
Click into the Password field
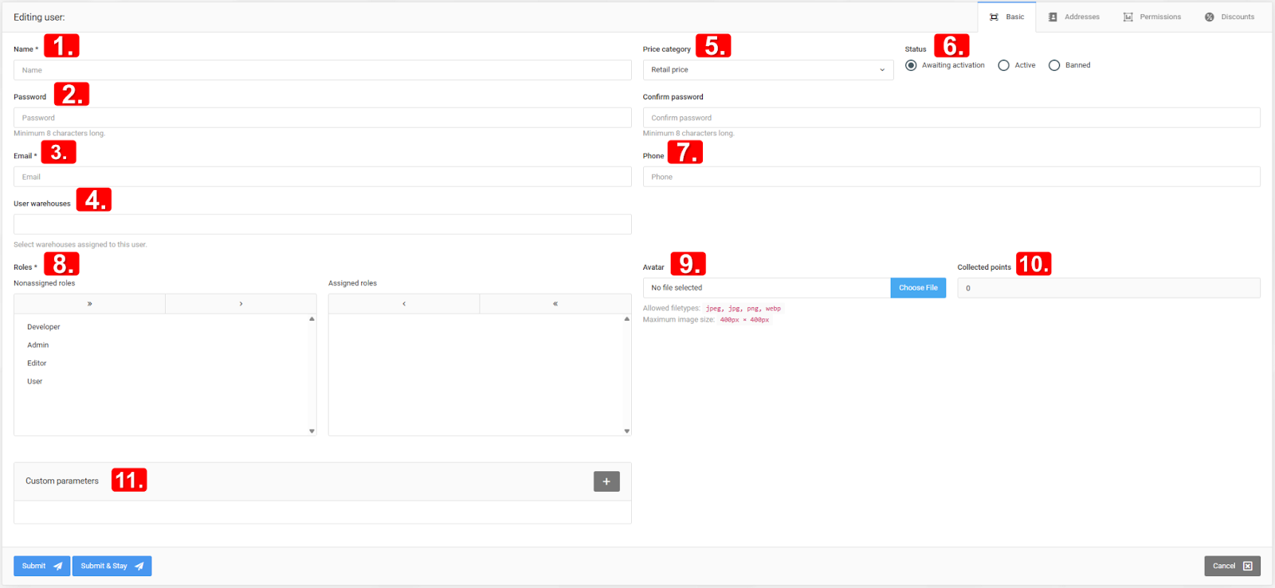pos(323,118)
